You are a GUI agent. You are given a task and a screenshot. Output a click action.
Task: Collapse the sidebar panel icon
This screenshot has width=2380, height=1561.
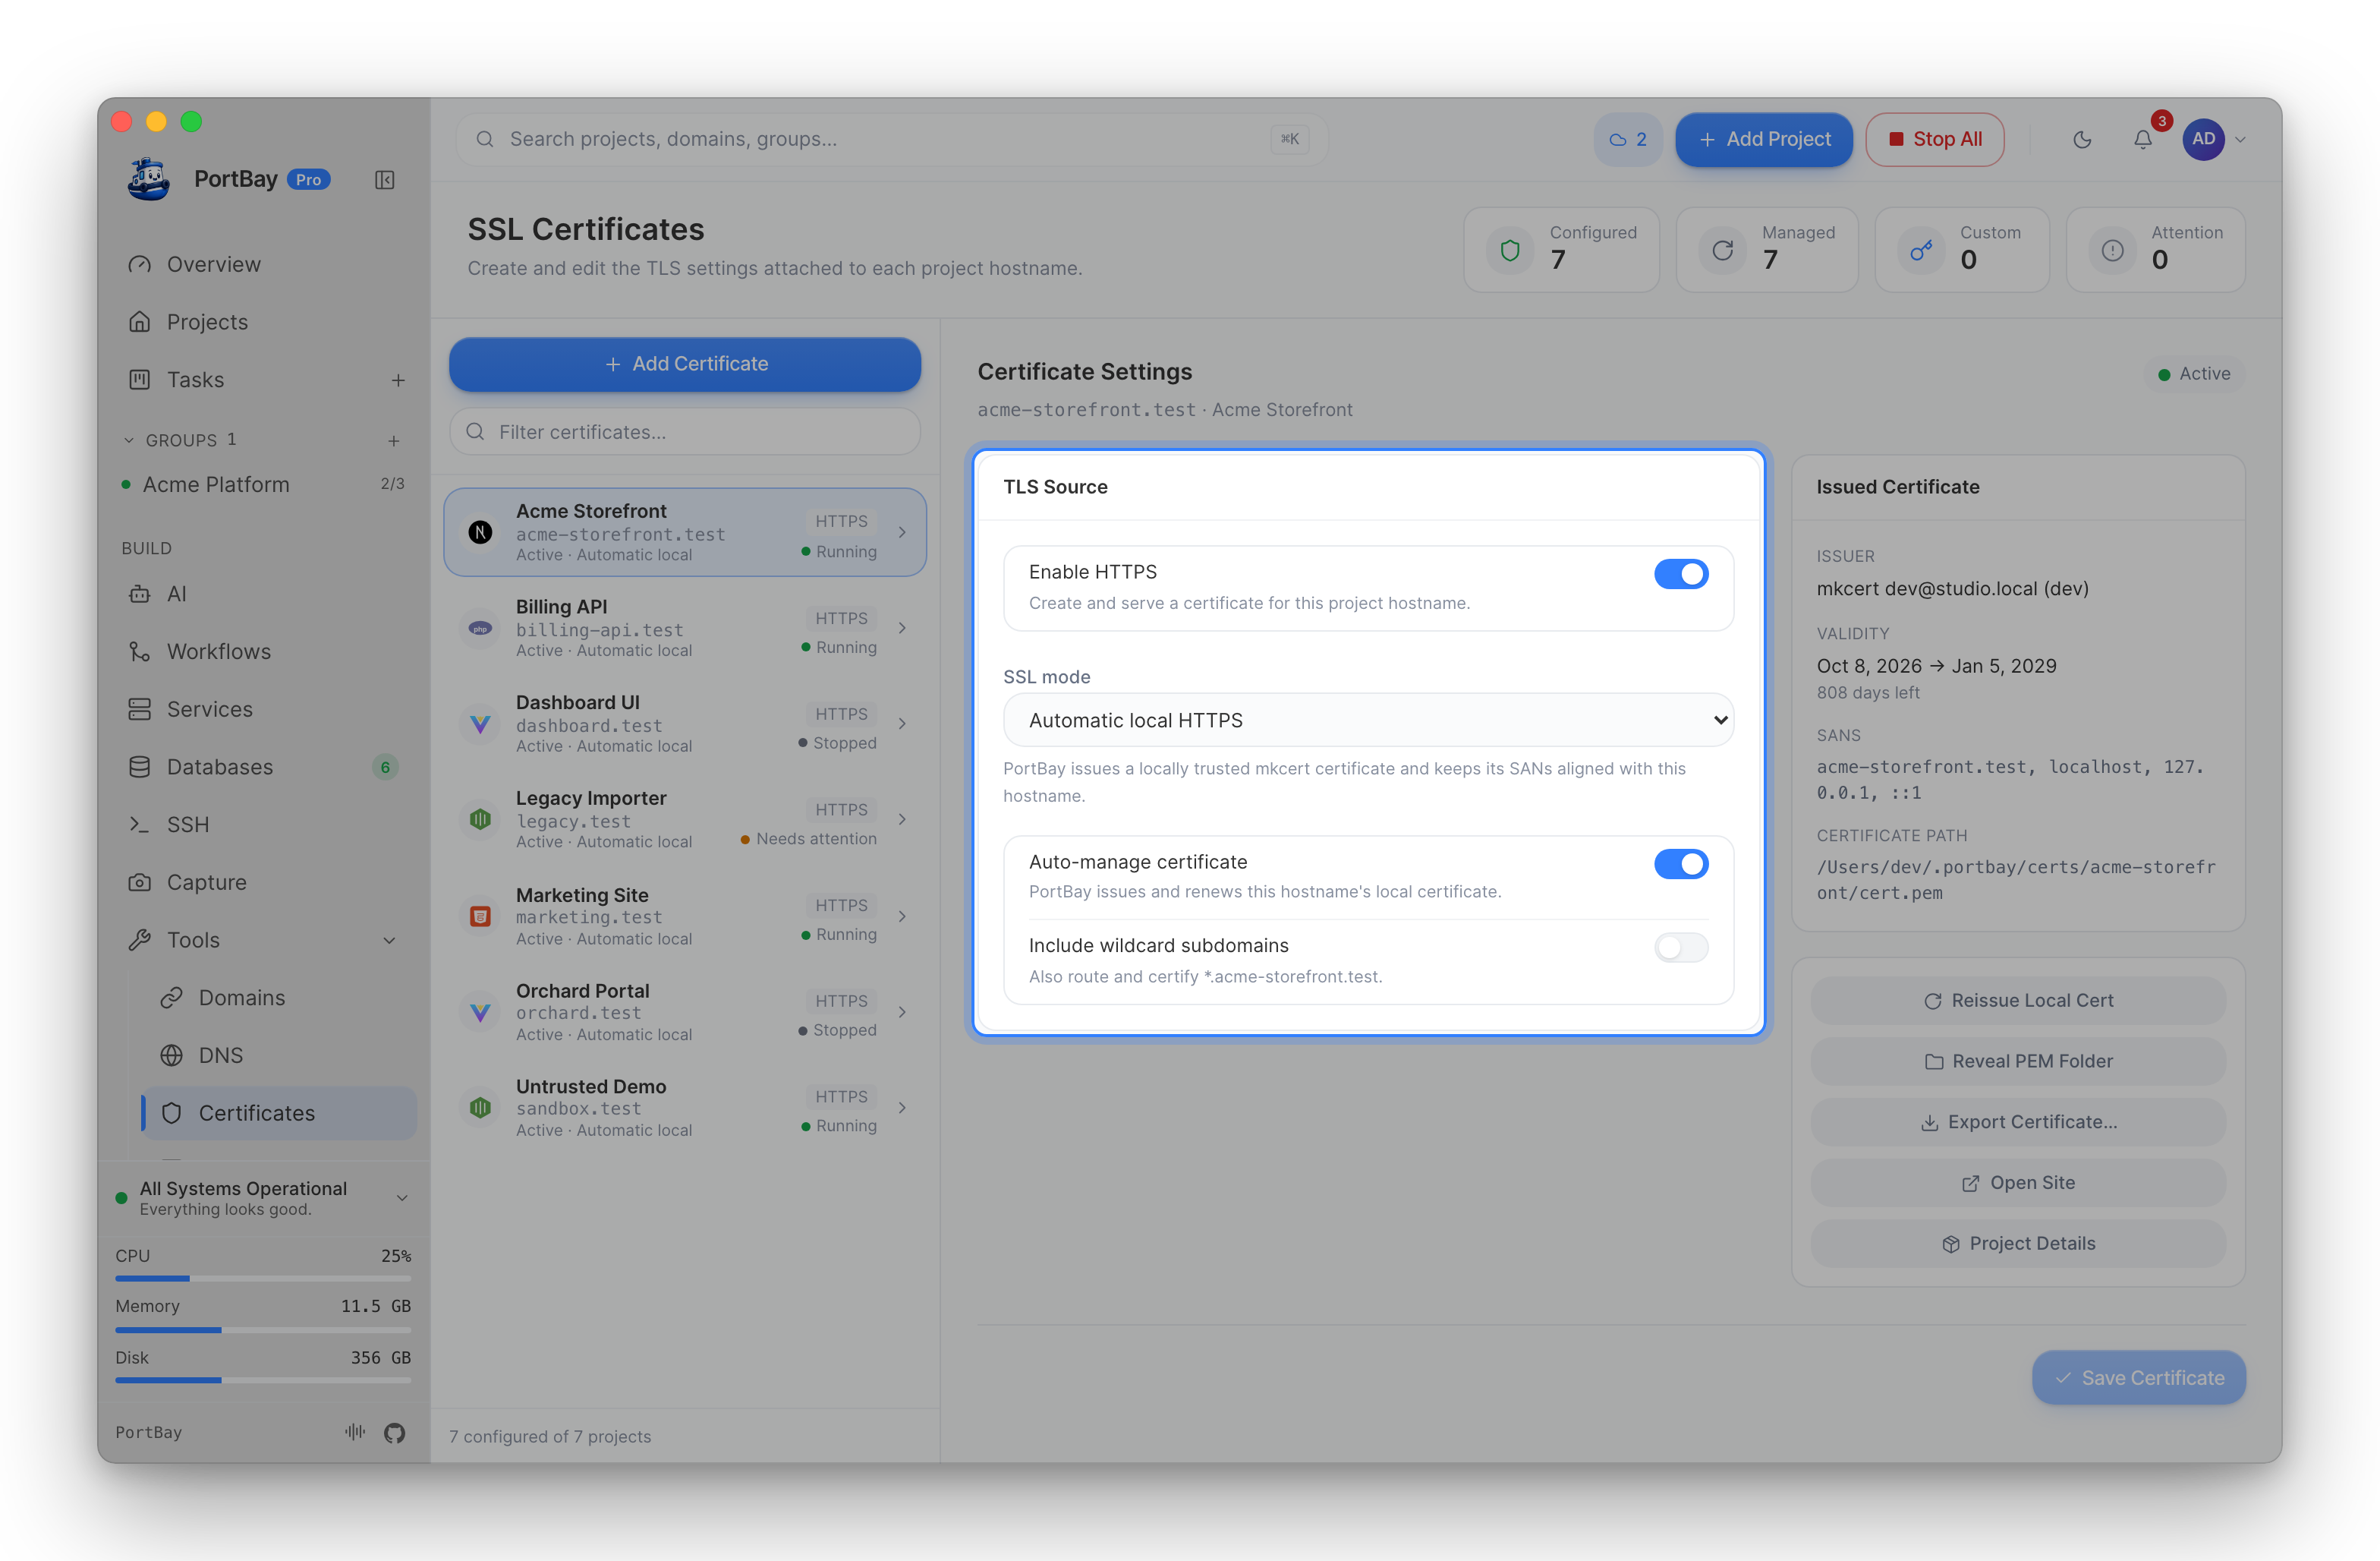[385, 180]
